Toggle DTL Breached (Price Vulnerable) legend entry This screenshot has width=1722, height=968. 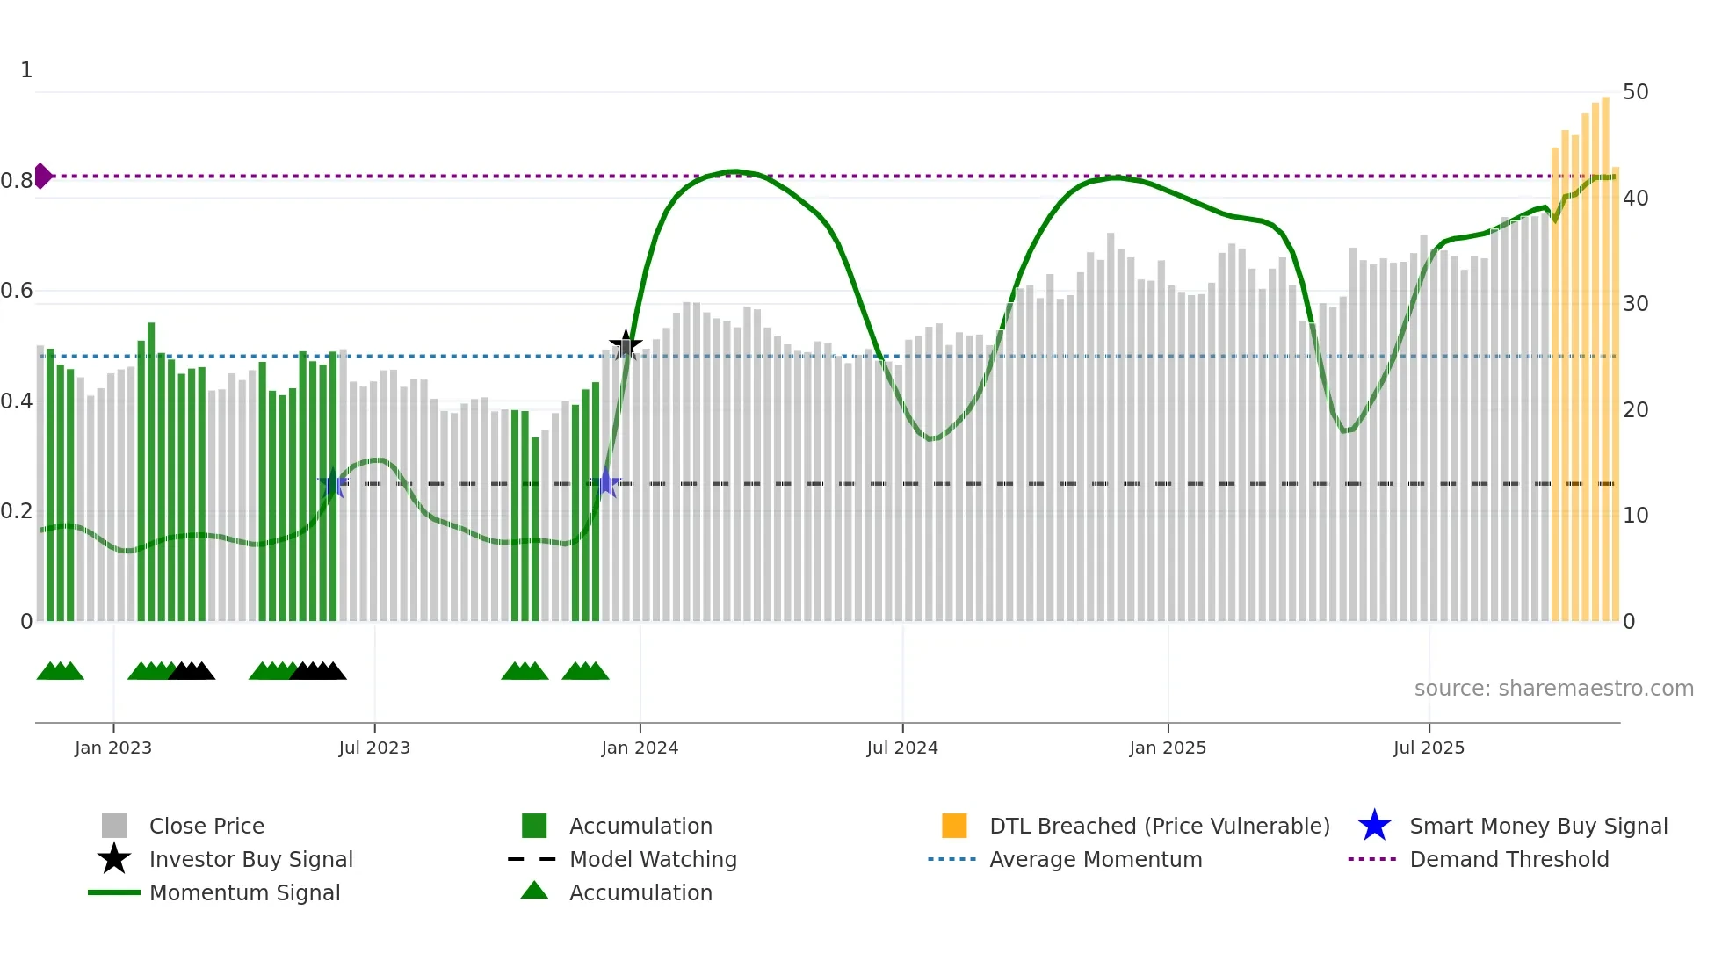tap(1159, 826)
